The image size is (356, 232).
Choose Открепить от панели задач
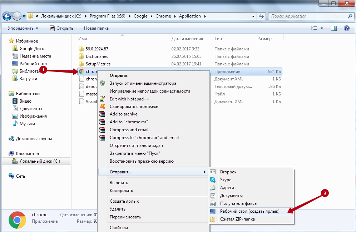point(154,145)
